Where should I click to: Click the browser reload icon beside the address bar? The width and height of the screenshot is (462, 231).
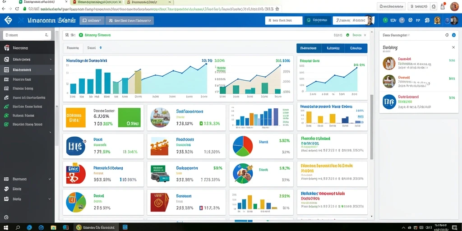pos(17,9)
